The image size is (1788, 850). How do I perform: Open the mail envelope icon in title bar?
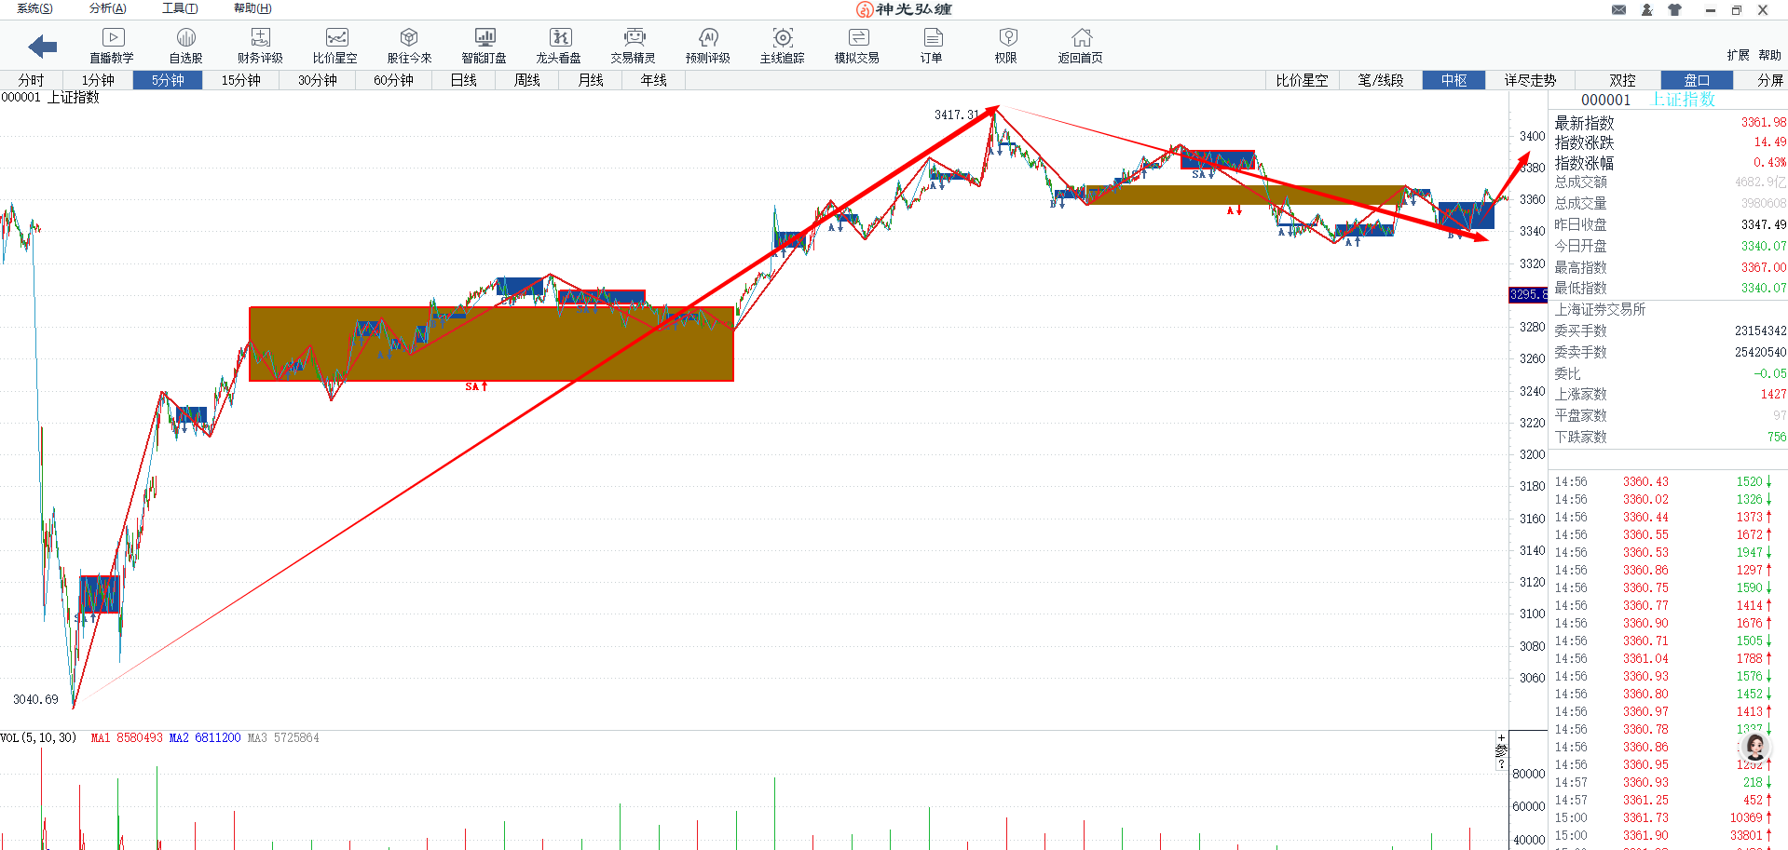[1618, 9]
